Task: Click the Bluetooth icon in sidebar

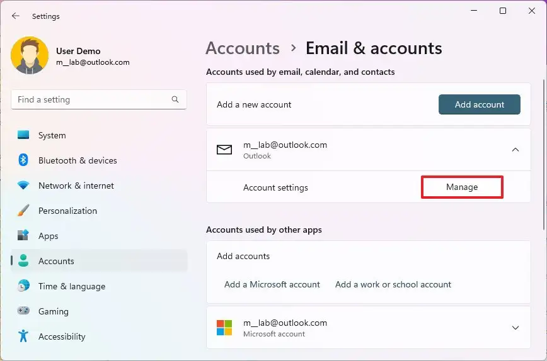Action: [x=23, y=160]
